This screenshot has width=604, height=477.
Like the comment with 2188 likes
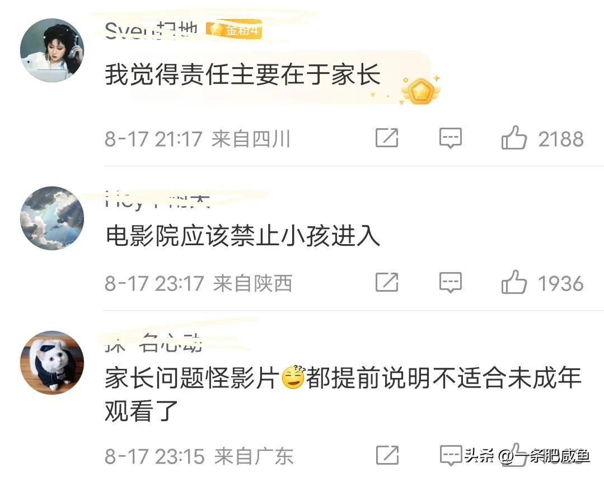[514, 137]
